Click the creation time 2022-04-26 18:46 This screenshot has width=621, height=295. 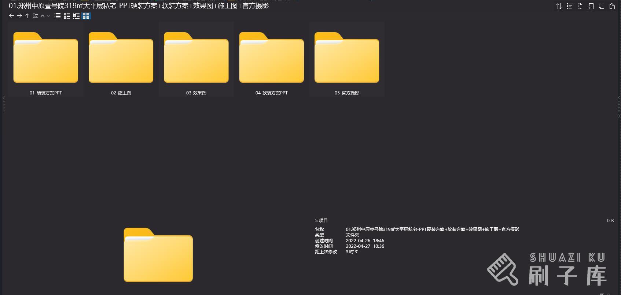point(365,241)
